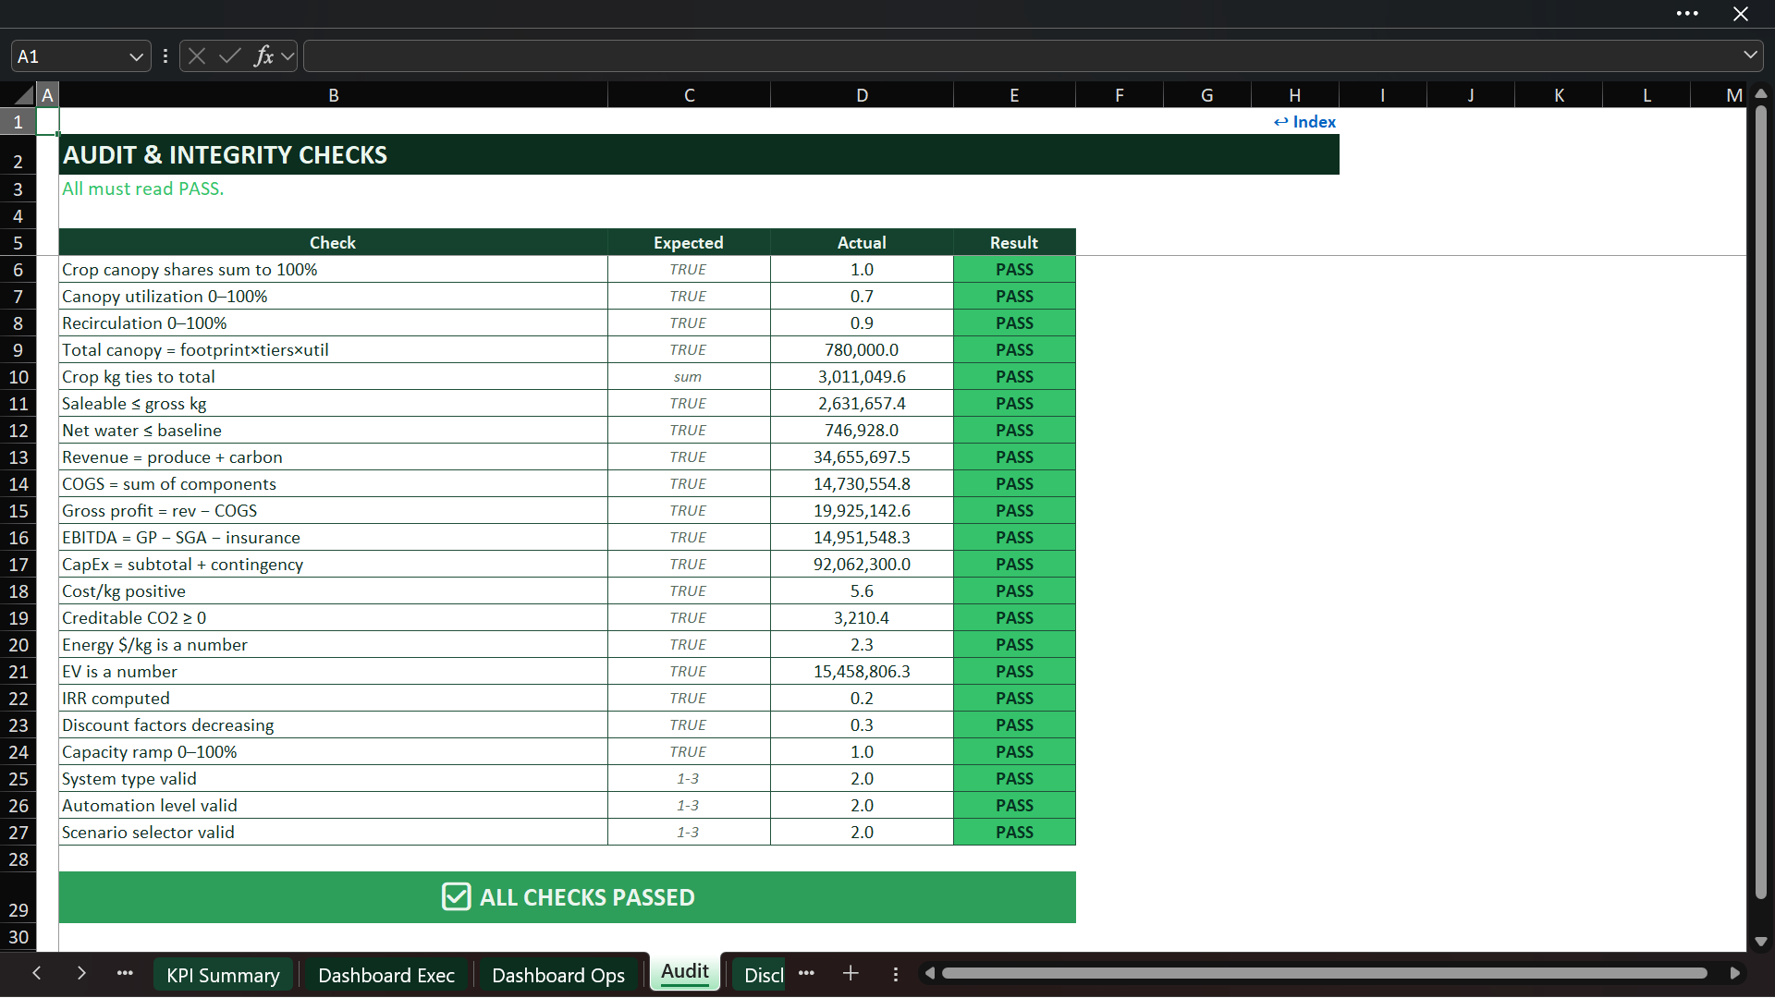This screenshot has width=1775, height=998.
Task: Select the 'Discount factors decreasing' cell
Action: point(333,725)
